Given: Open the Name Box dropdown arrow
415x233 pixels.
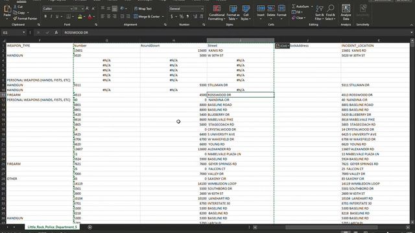Looking at the screenshot, I should click(x=24, y=32).
